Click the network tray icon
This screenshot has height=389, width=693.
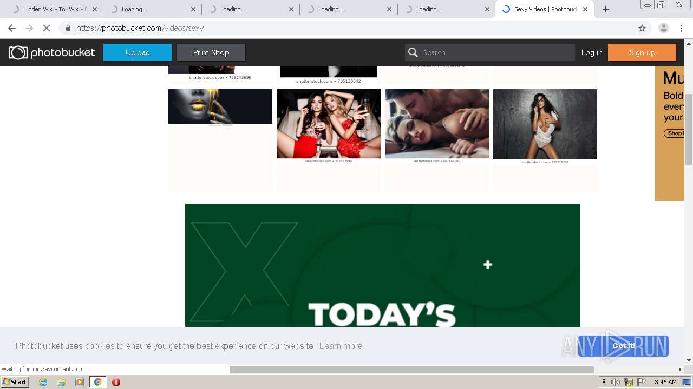(x=628, y=382)
